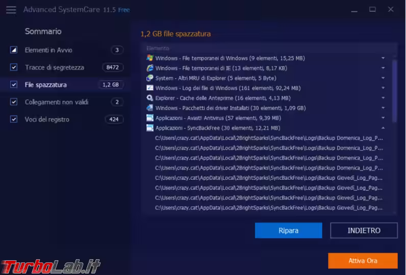Open the hamburger menu icon
Image resolution: width=406 pixels, height=275 pixels.
point(11,10)
